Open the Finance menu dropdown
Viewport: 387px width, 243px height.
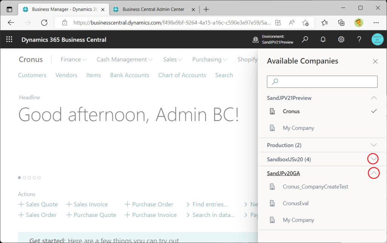tap(73, 59)
